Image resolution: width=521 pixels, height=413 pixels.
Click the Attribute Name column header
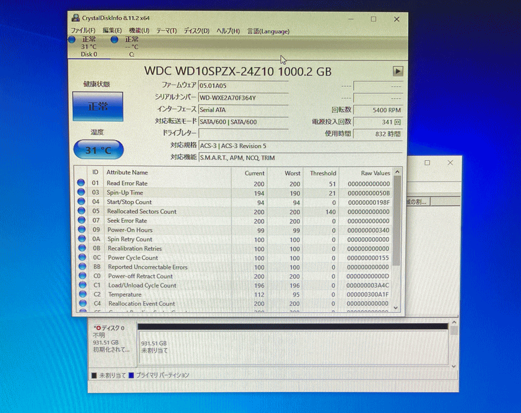pyautogui.click(x=127, y=172)
